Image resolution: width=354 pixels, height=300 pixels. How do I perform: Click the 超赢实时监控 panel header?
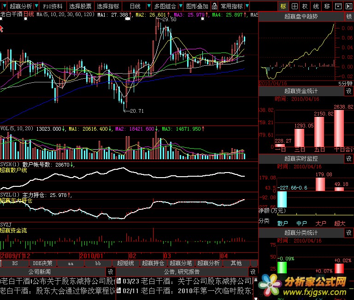[x=301, y=159]
